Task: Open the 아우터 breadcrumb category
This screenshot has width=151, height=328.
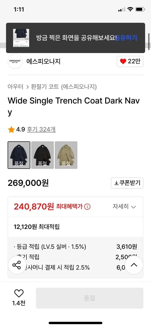Action: pos(16,87)
